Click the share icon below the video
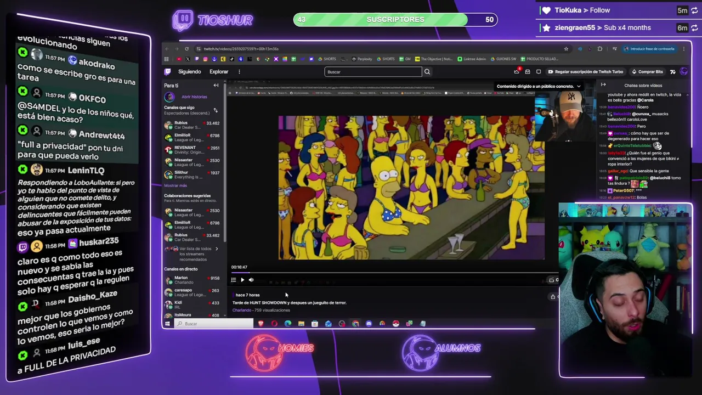This screenshot has height=395, width=702. pyautogui.click(x=553, y=296)
